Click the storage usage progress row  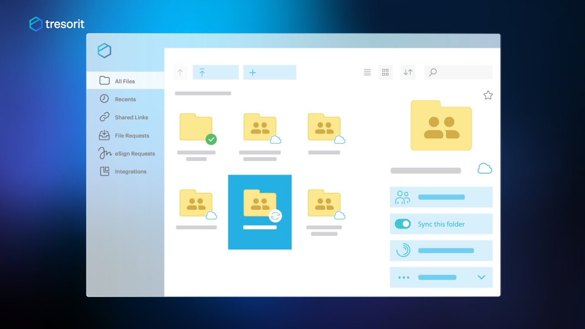point(441,250)
